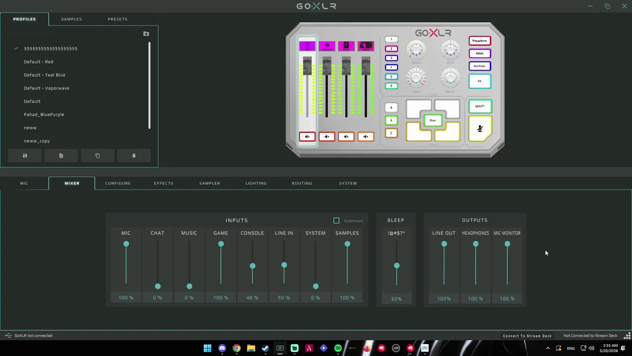The height and width of the screenshot is (356, 632).
Task: Click the Echo knob on the device
Action: tap(416, 78)
